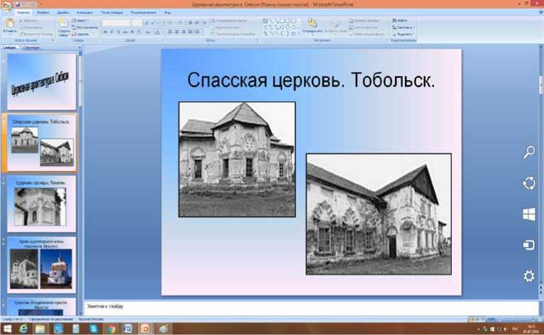This screenshot has width=544, height=335.
Task: Expand the Макет layout dropdown
Action: pos(81,21)
